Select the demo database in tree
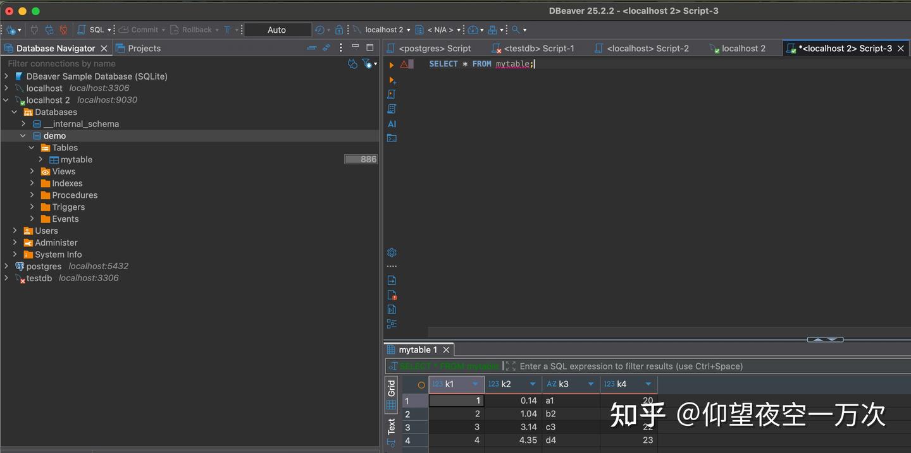This screenshot has height=453, width=911. tap(54, 136)
